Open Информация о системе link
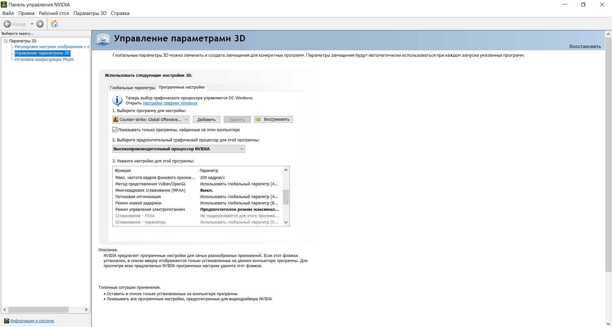612x327 pixels. 32,321
